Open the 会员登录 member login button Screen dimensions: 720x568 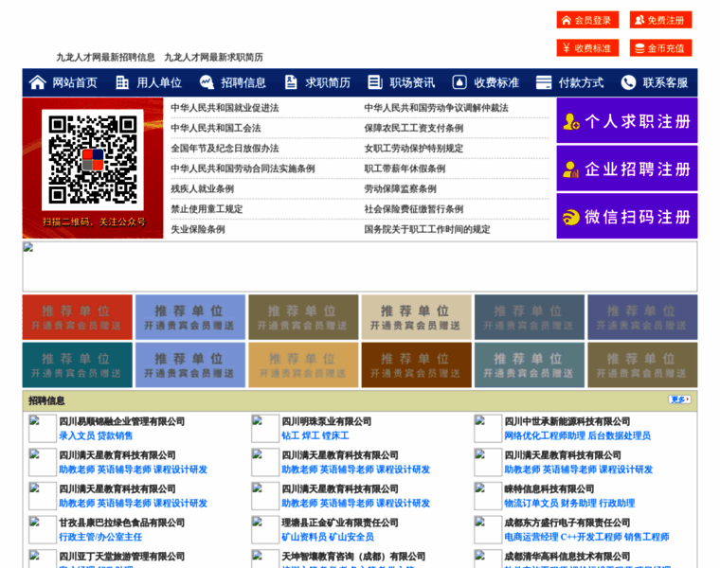[587, 20]
